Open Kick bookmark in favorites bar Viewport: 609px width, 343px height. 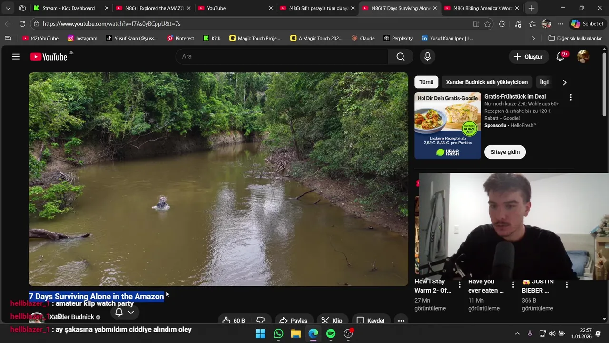pyautogui.click(x=211, y=38)
